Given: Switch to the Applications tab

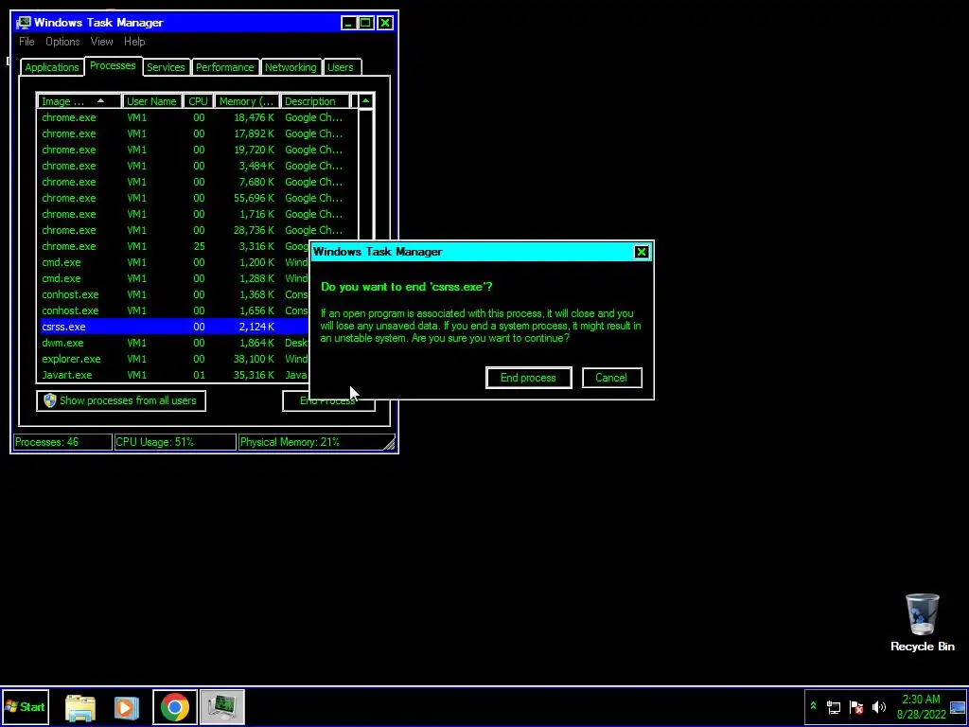Looking at the screenshot, I should point(52,67).
